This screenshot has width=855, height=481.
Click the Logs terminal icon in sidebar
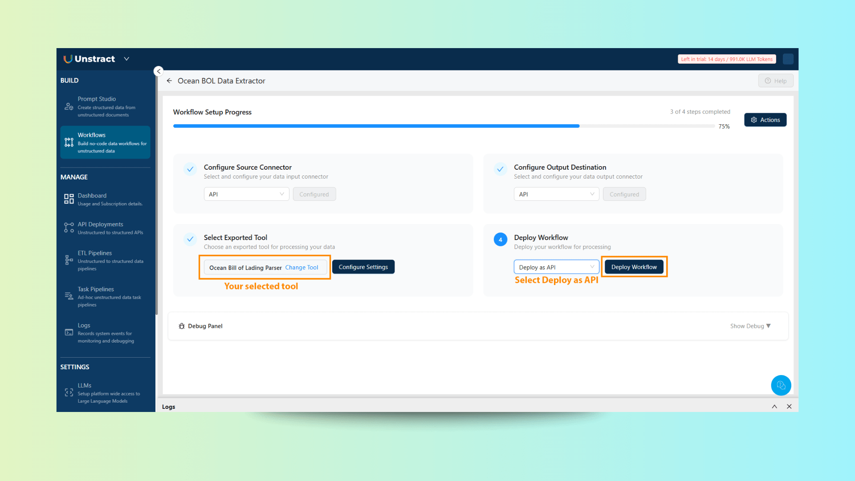[x=69, y=332]
